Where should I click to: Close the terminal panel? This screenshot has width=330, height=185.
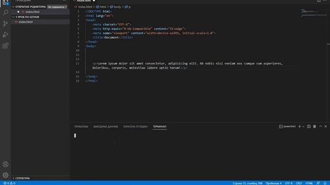point(325,126)
